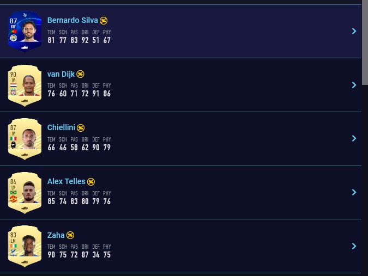This screenshot has height=276, width=368.
Task: Open Alex Telles row chevron
Action: click(x=354, y=192)
